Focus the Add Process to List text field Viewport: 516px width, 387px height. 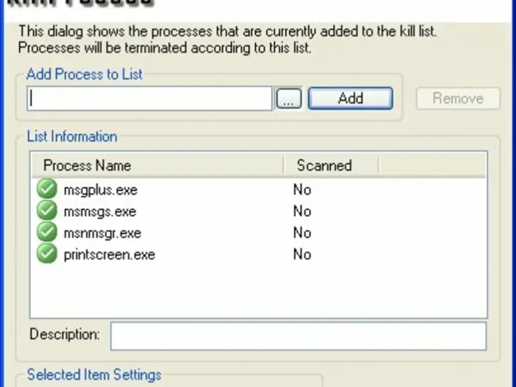pos(150,98)
